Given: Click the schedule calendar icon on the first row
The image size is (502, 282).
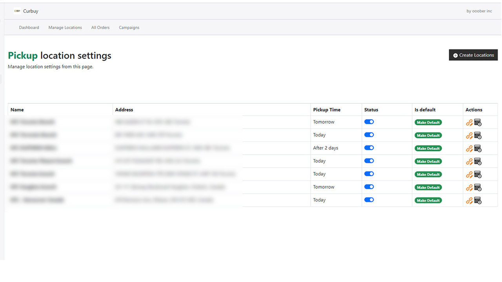Looking at the screenshot, I should coord(478,122).
